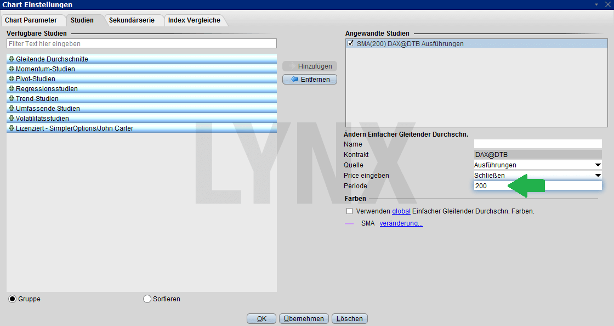The image size is (614, 326).
Task: Switch to the Chart Parameter tab
Action: point(30,20)
